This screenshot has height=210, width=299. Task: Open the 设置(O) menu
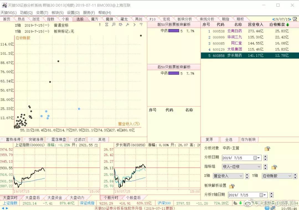point(73,12)
